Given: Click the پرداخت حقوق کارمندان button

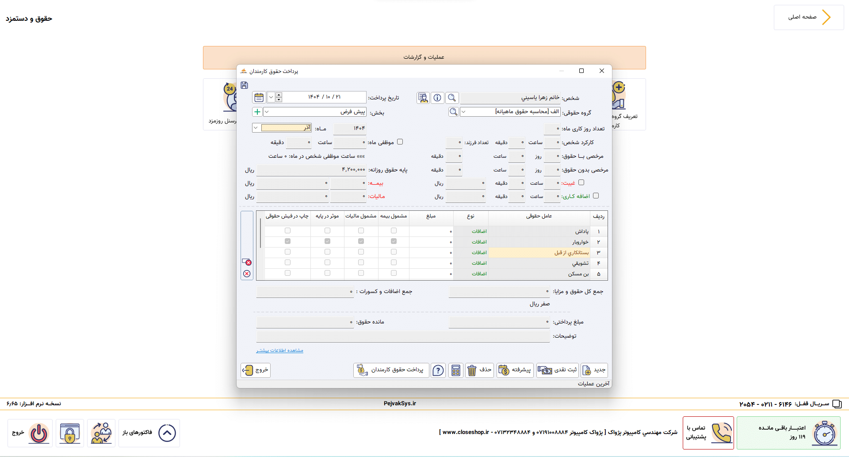Looking at the screenshot, I should point(390,370).
